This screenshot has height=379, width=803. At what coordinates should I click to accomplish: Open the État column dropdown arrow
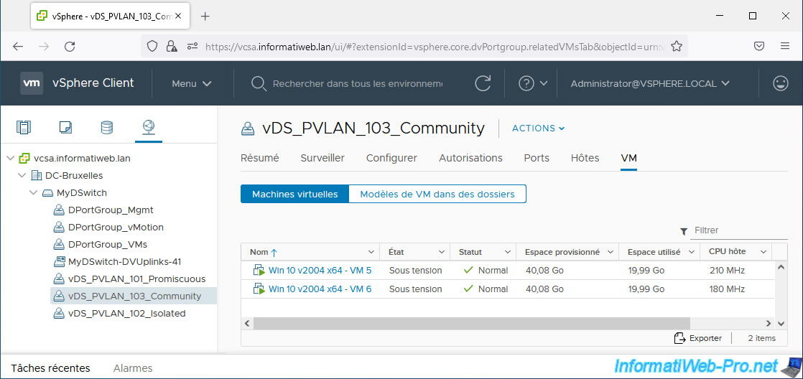[x=442, y=252]
